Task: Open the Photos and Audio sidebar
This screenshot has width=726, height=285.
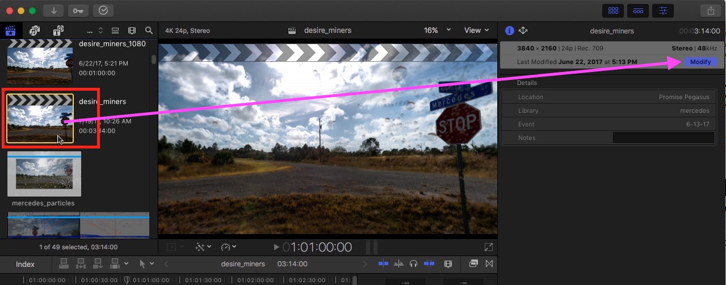Action: (x=35, y=31)
